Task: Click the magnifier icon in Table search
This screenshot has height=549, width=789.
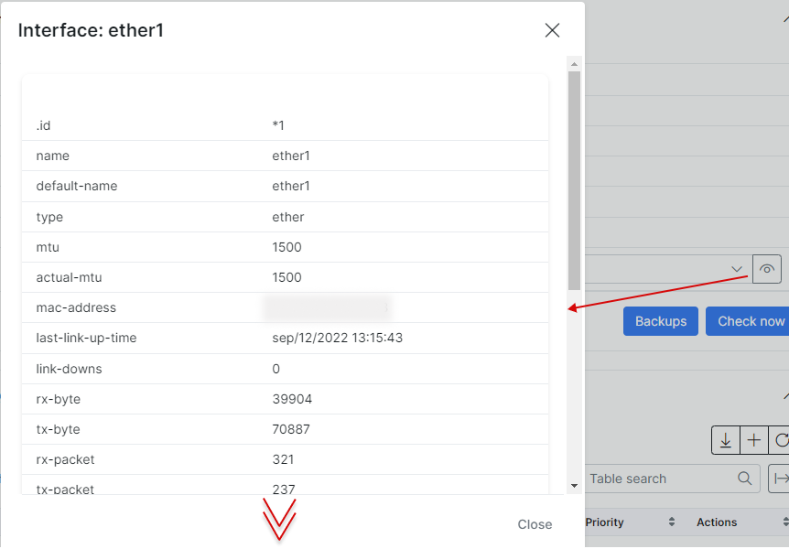Action: (745, 479)
